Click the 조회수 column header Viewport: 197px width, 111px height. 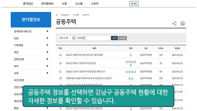pyautogui.click(x=161, y=48)
